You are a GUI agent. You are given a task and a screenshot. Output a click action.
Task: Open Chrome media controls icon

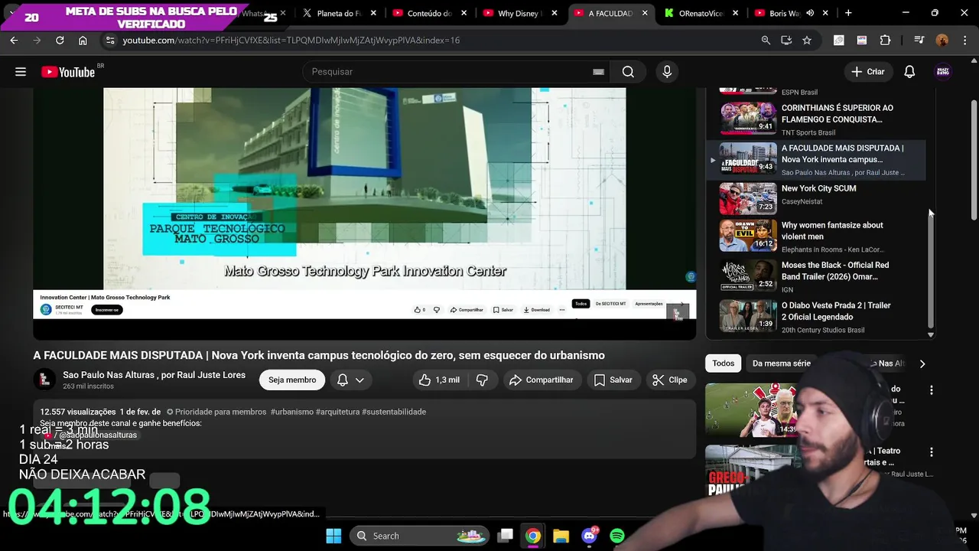pyautogui.click(x=920, y=41)
